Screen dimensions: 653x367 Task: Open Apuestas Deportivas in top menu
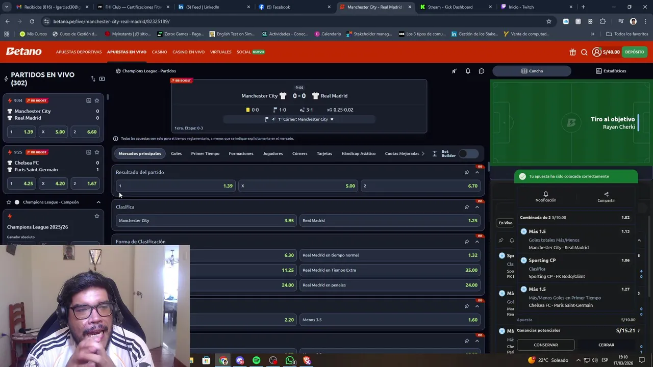click(79, 52)
